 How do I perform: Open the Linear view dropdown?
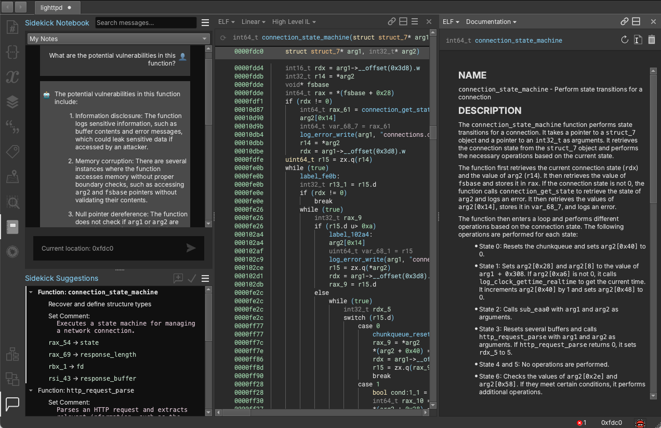[254, 22]
